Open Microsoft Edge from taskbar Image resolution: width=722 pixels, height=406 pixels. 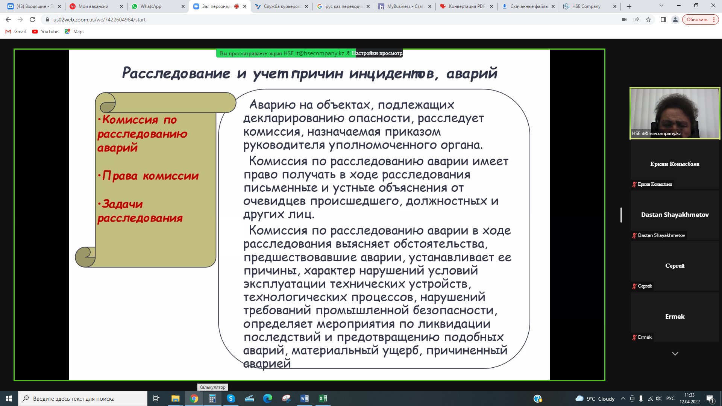click(268, 398)
